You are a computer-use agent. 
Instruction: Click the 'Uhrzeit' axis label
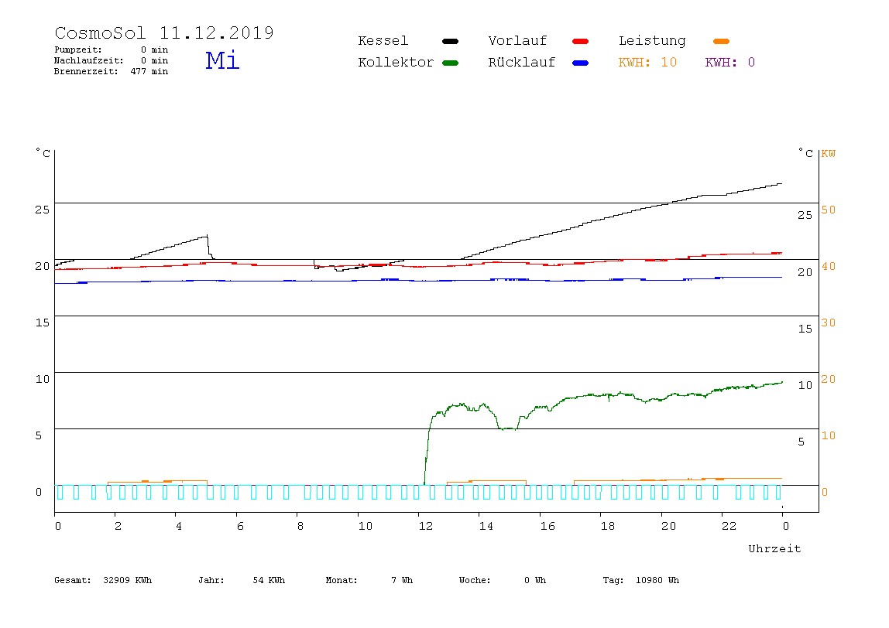point(774,548)
